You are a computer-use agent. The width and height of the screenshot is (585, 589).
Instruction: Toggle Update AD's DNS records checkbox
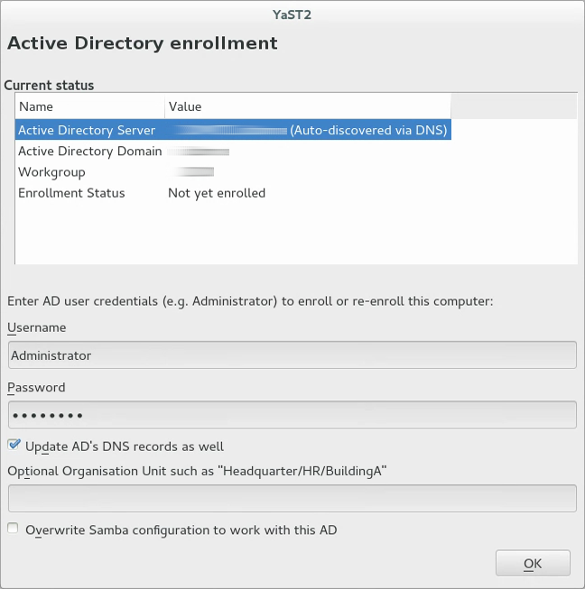pyautogui.click(x=14, y=445)
